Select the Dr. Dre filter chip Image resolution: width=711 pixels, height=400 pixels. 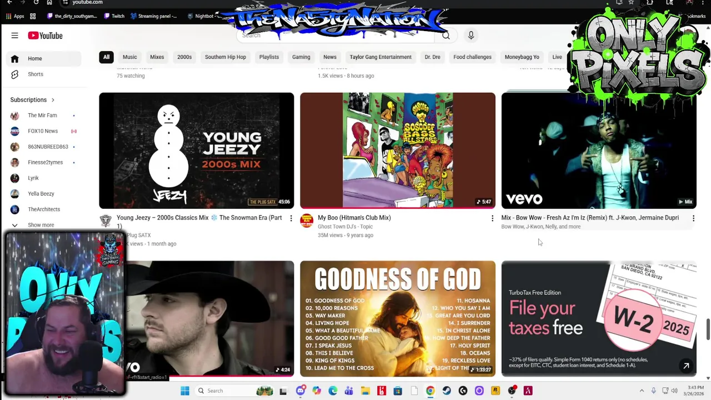click(x=432, y=57)
